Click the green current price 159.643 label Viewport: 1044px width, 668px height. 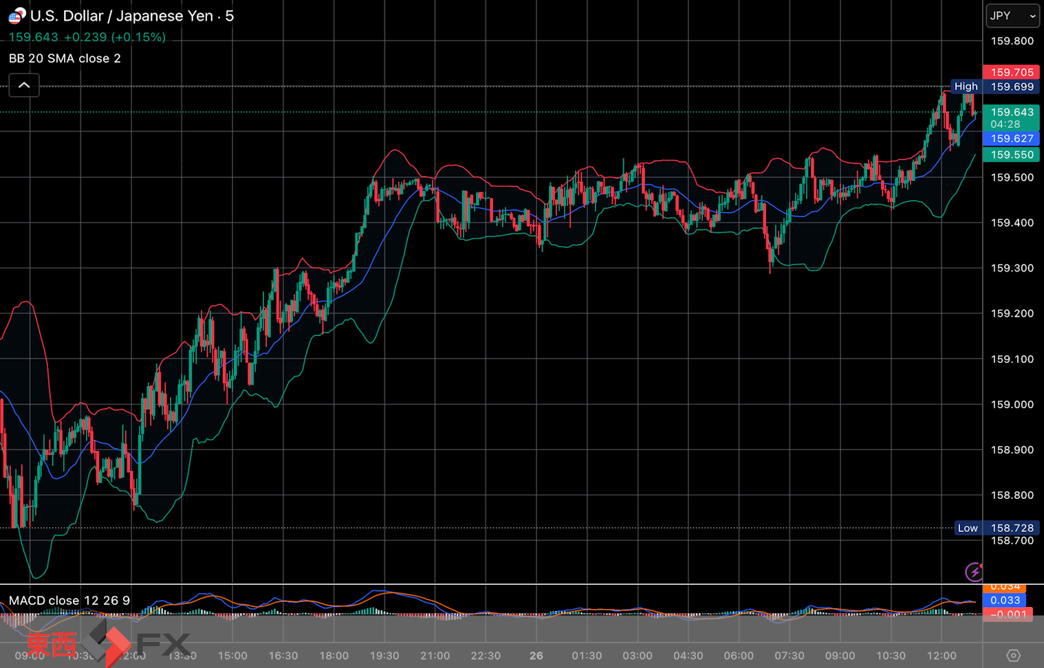(1011, 113)
